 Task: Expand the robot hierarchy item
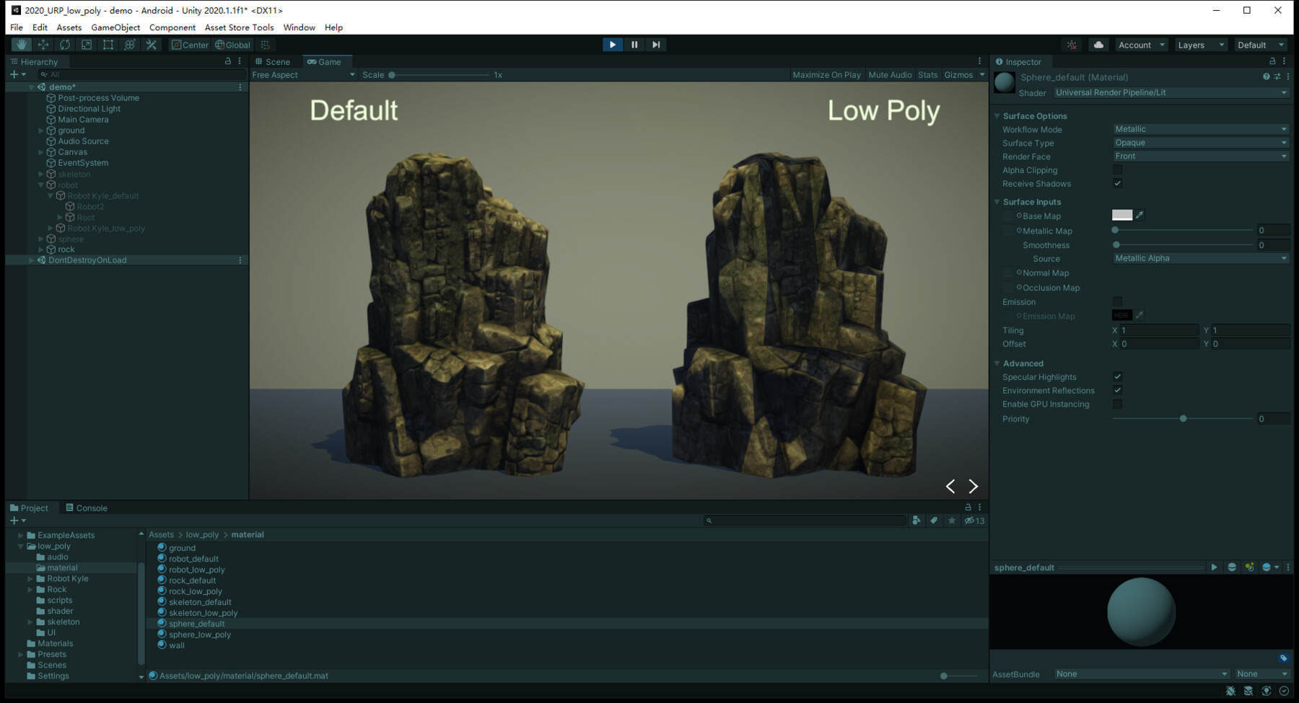41,185
